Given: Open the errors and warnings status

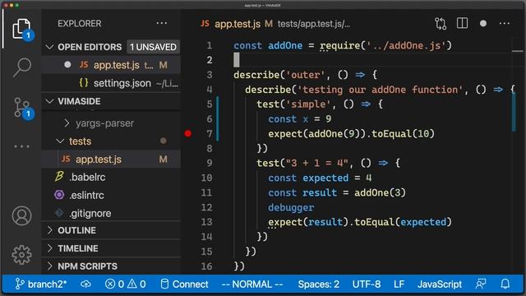Looking at the screenshot, I should 125,284.
